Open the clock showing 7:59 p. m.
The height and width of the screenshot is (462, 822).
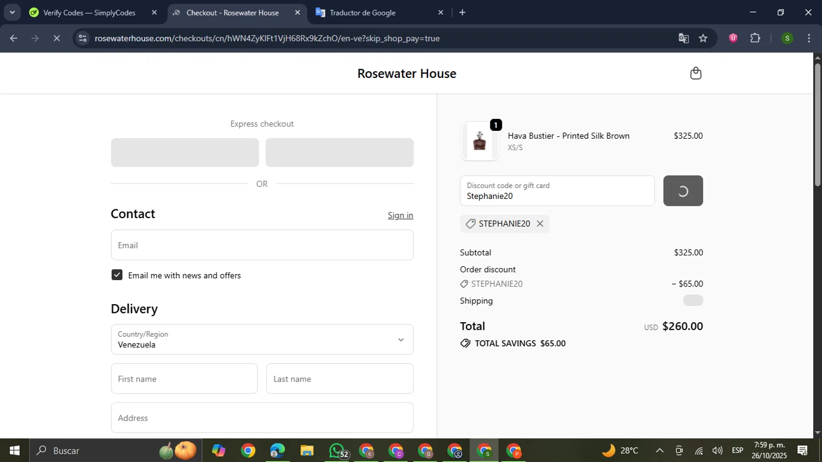(x=769, y=450)
